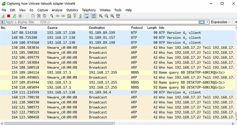The width and height of the screenshot is (237, 125).
Task: Open capture options gear icon
Action: point(20,16)
